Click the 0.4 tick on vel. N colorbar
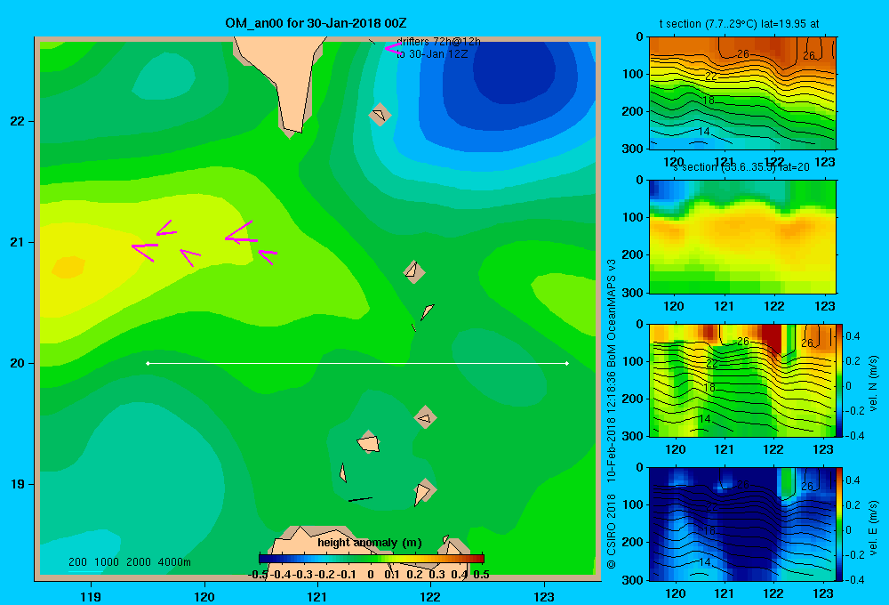 (x=853, y=336)
